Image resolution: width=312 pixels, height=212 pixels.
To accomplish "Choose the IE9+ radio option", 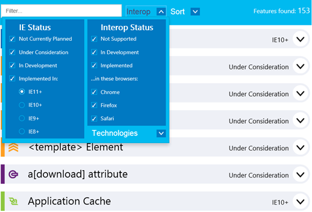I will (x=21, y=119).
